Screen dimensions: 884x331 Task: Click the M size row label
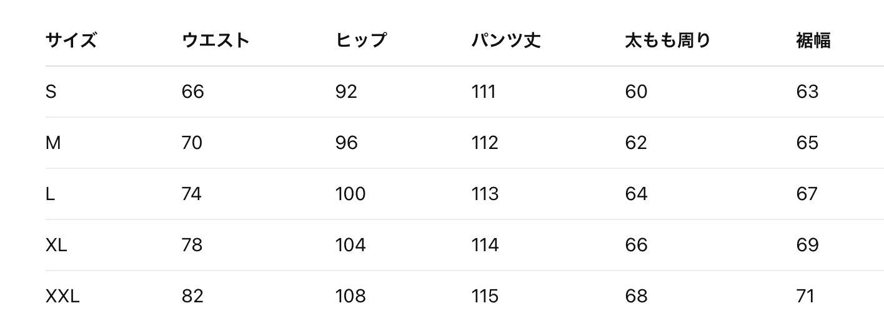(x=53, y=143)
